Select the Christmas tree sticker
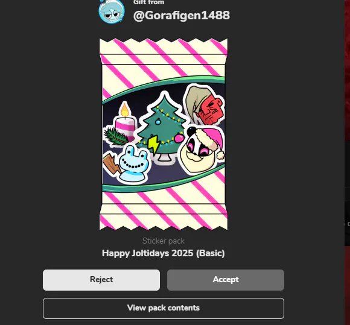 click(162, 127)
